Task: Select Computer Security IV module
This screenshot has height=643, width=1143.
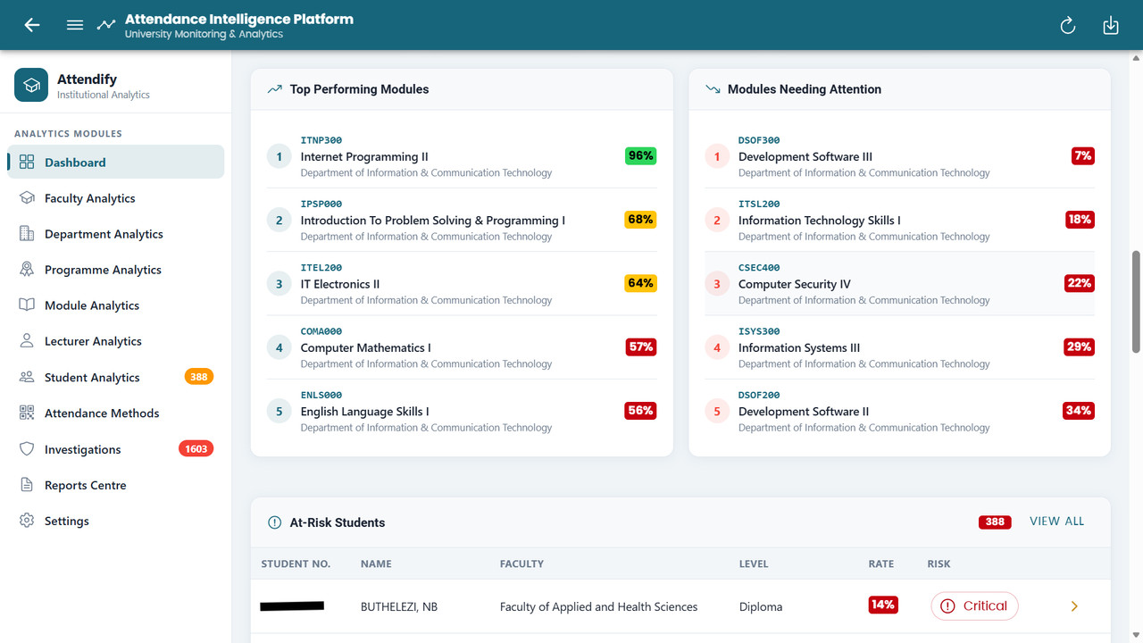Action: [x=899, y=284]
